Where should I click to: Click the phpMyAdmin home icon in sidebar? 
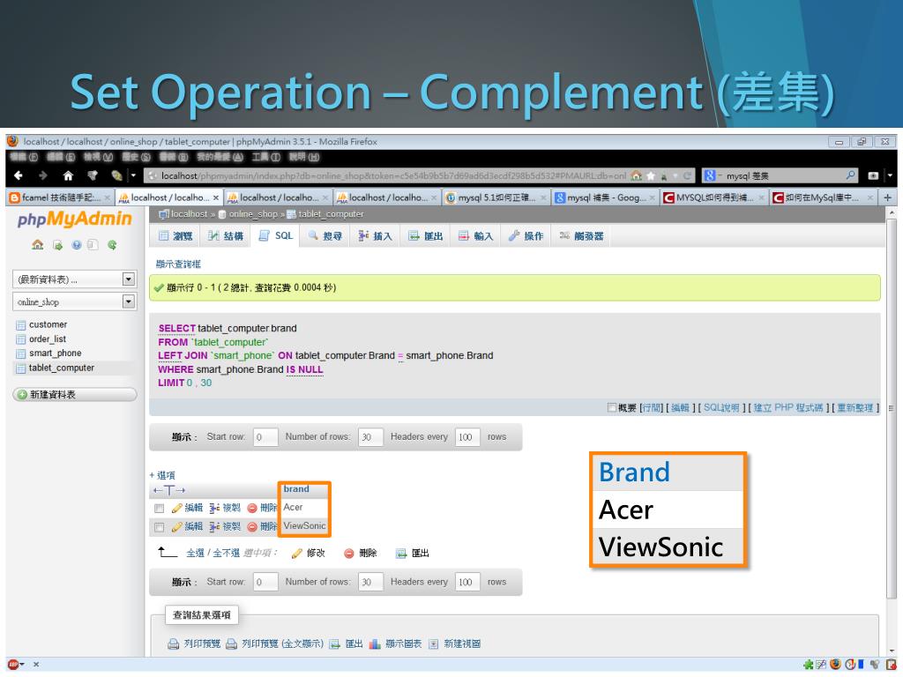(x=37, y=245)
